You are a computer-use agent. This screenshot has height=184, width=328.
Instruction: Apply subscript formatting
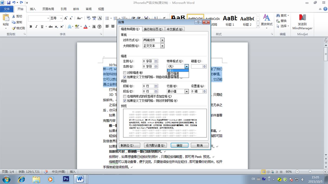tap(56, 27)
